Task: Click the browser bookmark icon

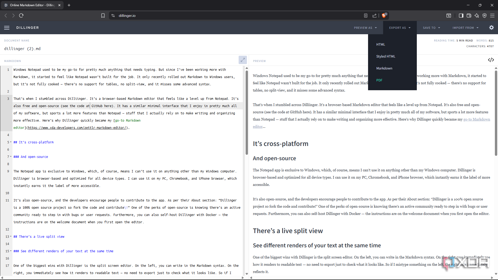Action: click(x=103, y=16)
